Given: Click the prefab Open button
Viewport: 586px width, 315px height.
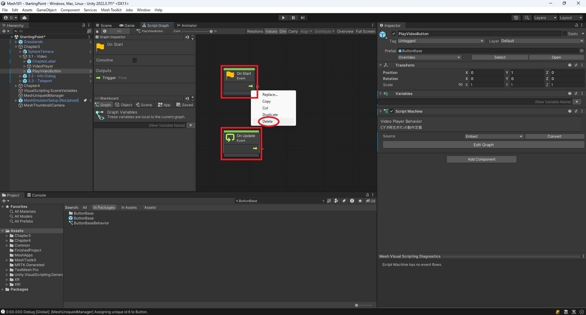Looking at the screenshot, I should [x=556, y=57].
